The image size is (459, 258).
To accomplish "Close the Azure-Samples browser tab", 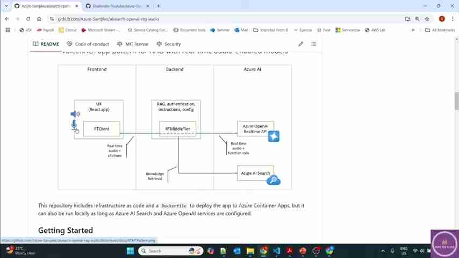I will [x=77, y=6].
